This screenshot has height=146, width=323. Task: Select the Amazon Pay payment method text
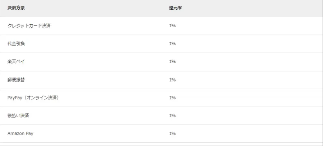point(20,133)
